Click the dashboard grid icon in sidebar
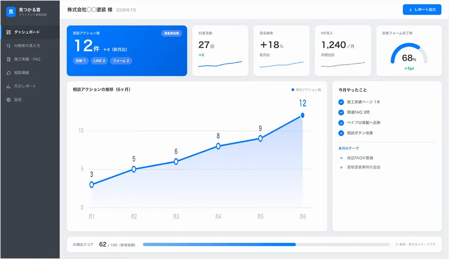449x259 pixels. point(9,32)
